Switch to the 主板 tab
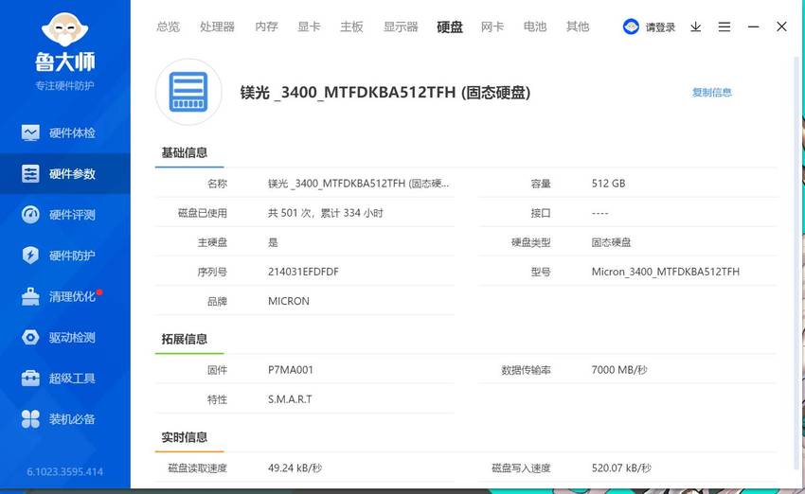 click(x=351, y=26)
